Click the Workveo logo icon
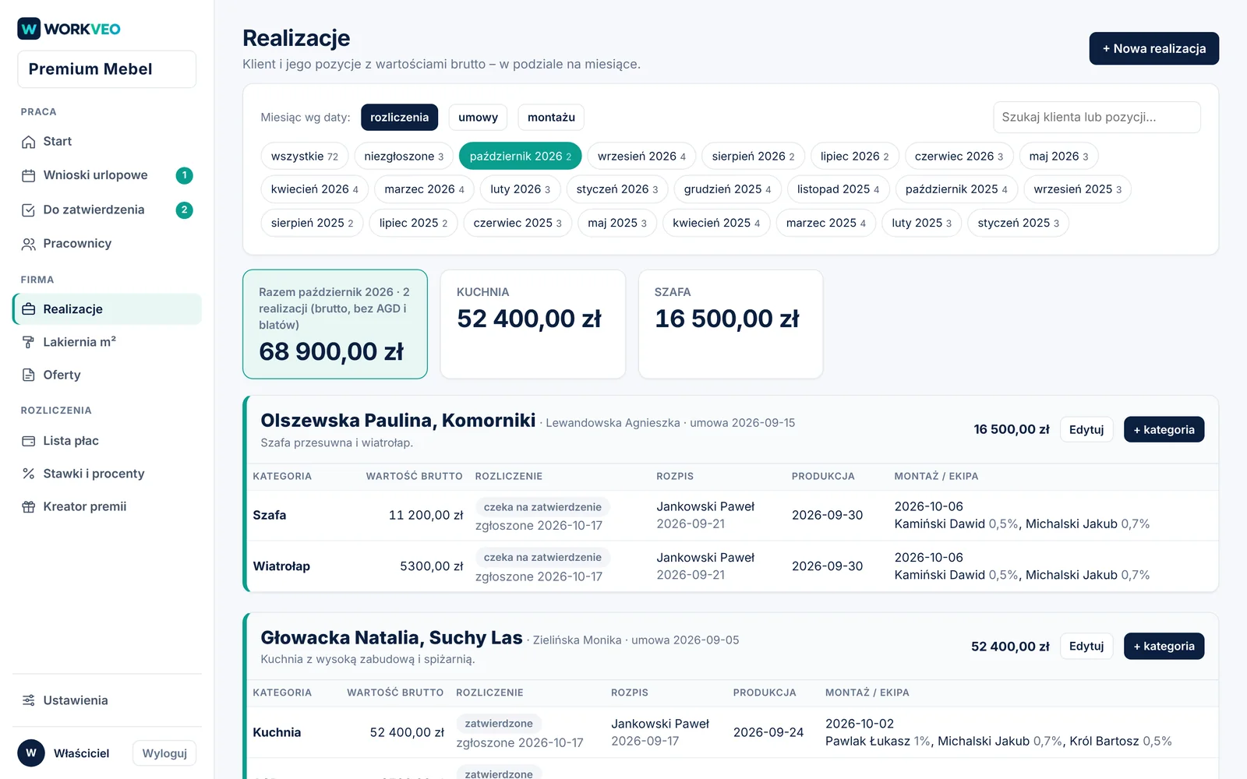 29,29
